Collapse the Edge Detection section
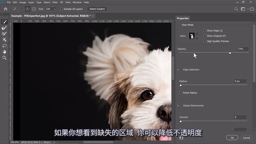 (178, 69)
